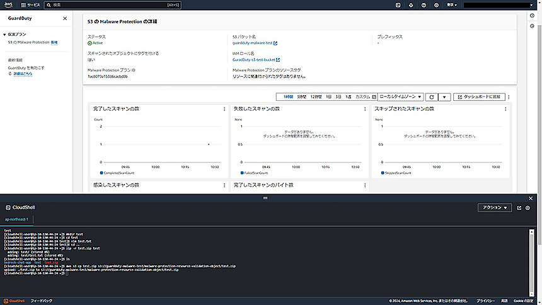
Task: Open the sidebar GuardDuty details link
Action: (x=23, y=74)
